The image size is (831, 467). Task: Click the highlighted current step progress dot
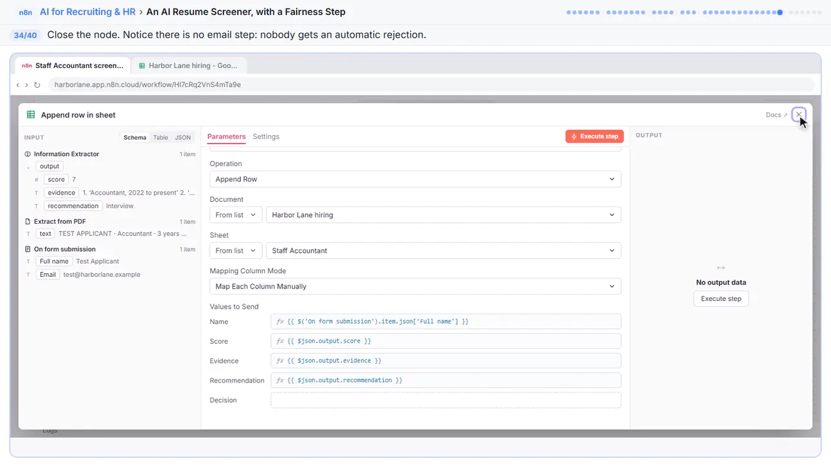pyautogui.click(x=780, y=12)
